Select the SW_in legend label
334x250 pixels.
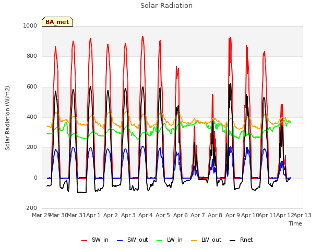(x=100, y=240)
